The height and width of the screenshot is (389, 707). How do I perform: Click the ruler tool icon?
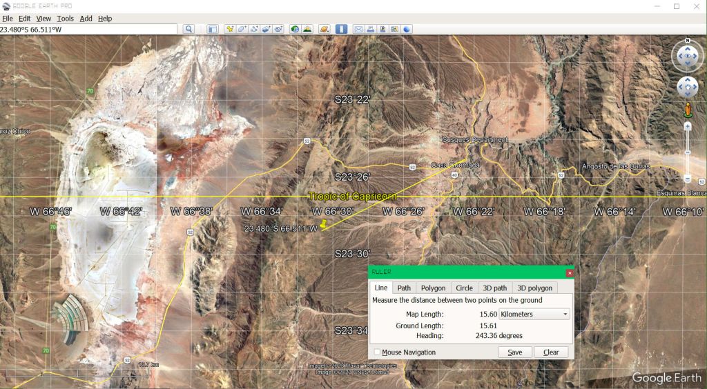[341, 29]
